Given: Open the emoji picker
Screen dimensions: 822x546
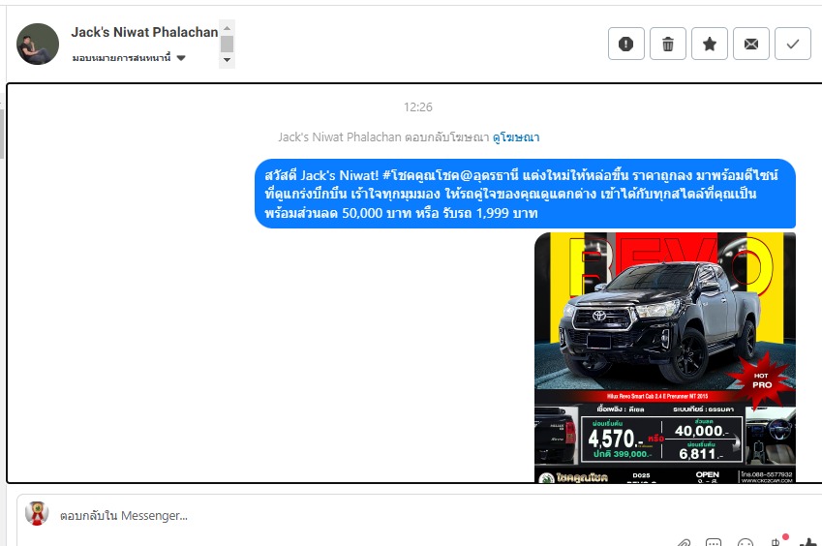Looking at the screenshot, I should [746, 543].
